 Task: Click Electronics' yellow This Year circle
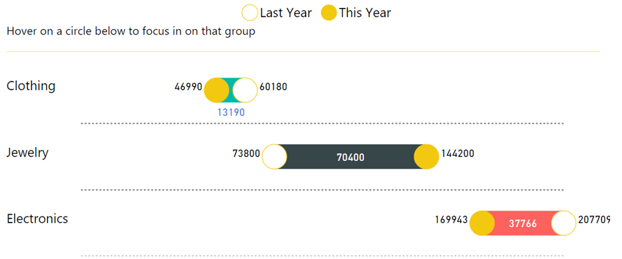(x=482, y=223)
